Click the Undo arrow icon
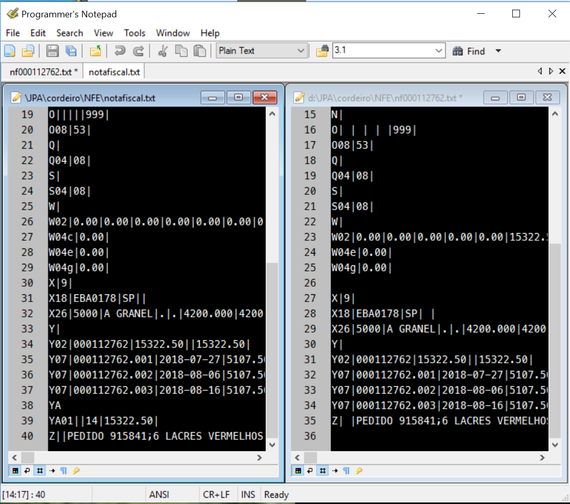 coord(120,51)
